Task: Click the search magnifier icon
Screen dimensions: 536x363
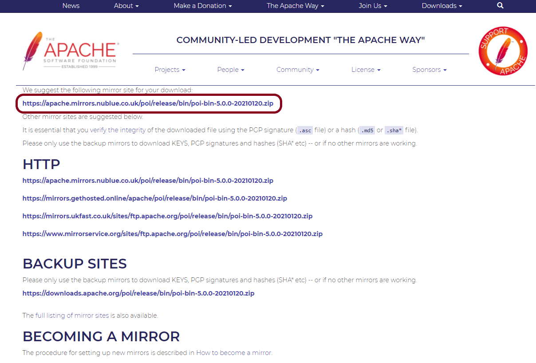Action: [500, 6]
